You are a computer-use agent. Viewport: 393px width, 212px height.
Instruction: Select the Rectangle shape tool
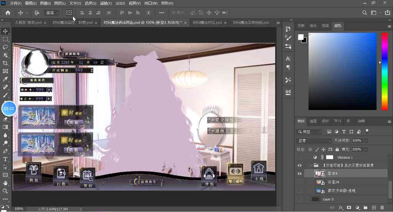point(5,175)
